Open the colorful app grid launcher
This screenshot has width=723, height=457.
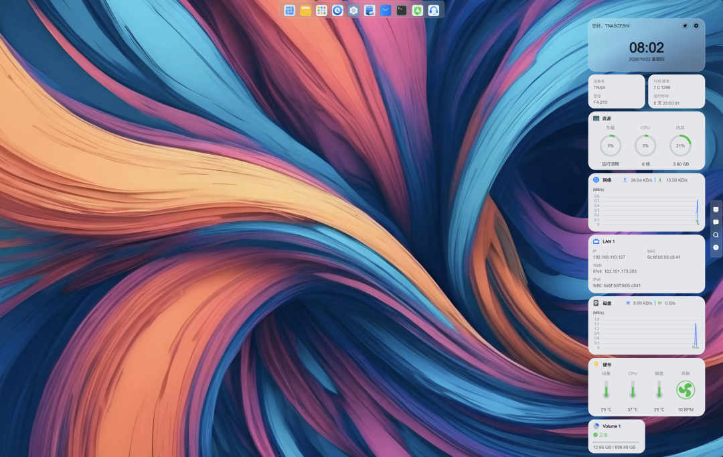point(321,10)
